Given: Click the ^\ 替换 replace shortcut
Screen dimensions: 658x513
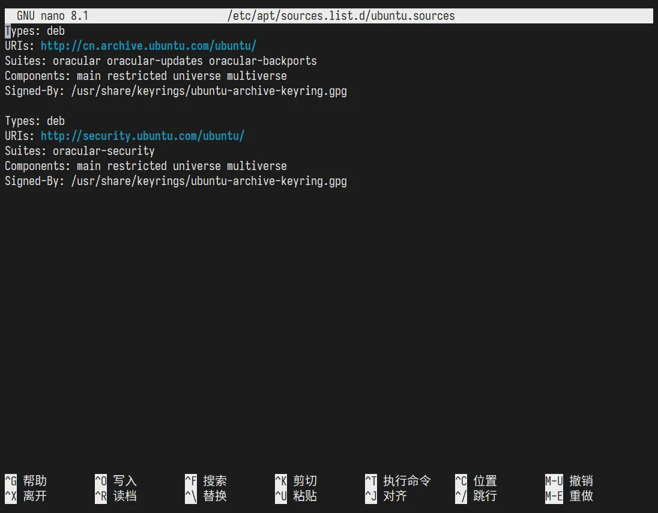Looking at the screenshot, I should (x=206, y=496).
